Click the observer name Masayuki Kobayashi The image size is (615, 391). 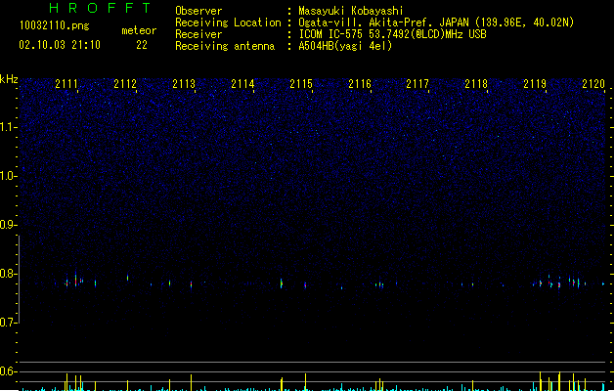click(351, 11)
